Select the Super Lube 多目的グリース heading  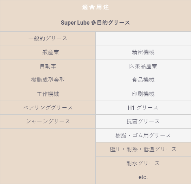pos(96,23)
